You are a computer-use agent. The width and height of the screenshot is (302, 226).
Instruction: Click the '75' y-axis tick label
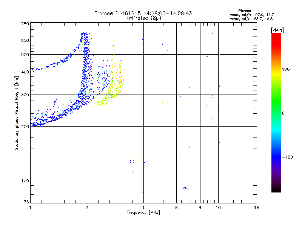point(26,202)
